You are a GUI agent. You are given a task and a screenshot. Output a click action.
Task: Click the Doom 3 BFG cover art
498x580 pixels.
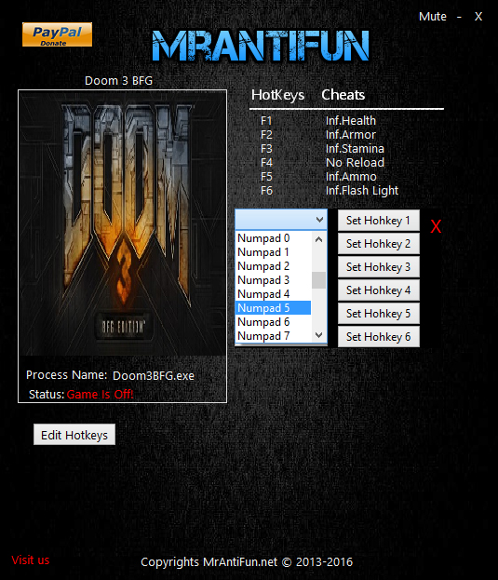[x=122, y=223]
